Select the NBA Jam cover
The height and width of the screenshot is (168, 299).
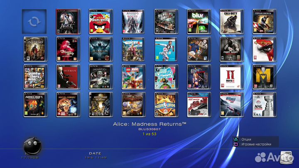(x=166, y=105)
